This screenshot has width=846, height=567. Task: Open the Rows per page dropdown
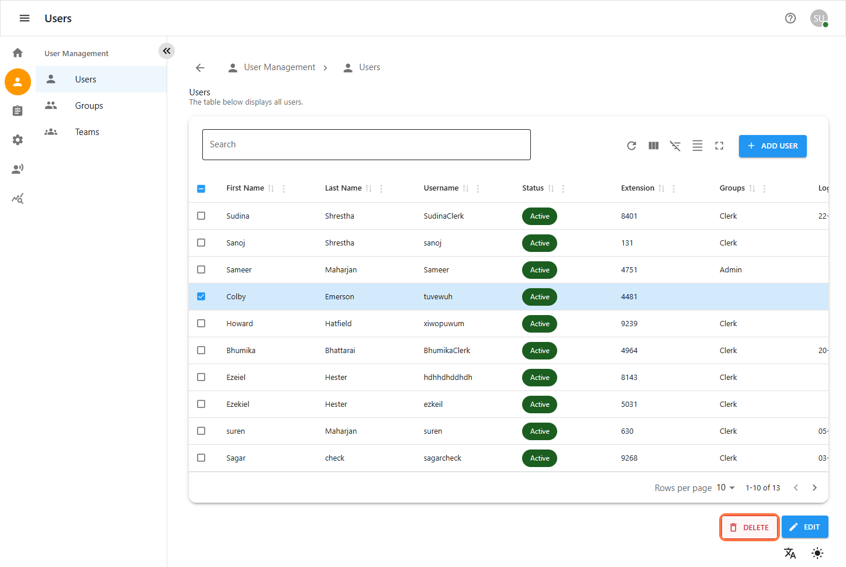click(726, 488)
